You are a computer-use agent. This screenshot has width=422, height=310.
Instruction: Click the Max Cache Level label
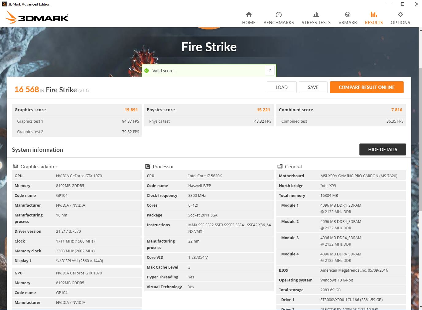pos(162,267)
